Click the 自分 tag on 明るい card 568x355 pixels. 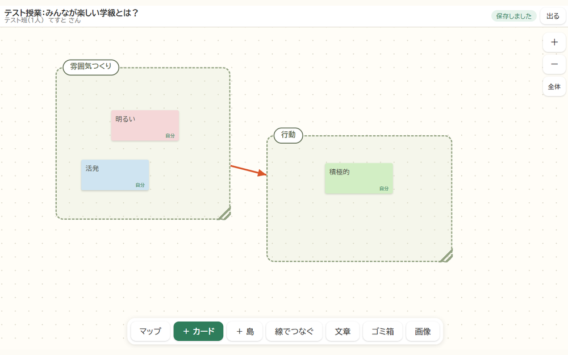click(x=170, y=136)
